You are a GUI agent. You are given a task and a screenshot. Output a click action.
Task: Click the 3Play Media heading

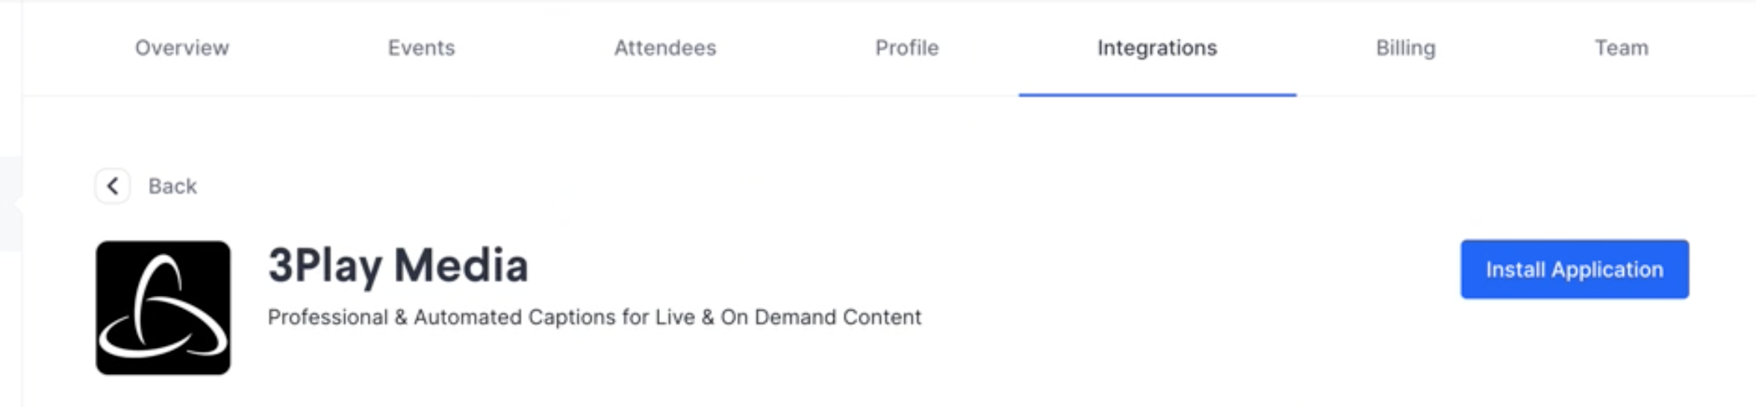click(x=398, y=266)
